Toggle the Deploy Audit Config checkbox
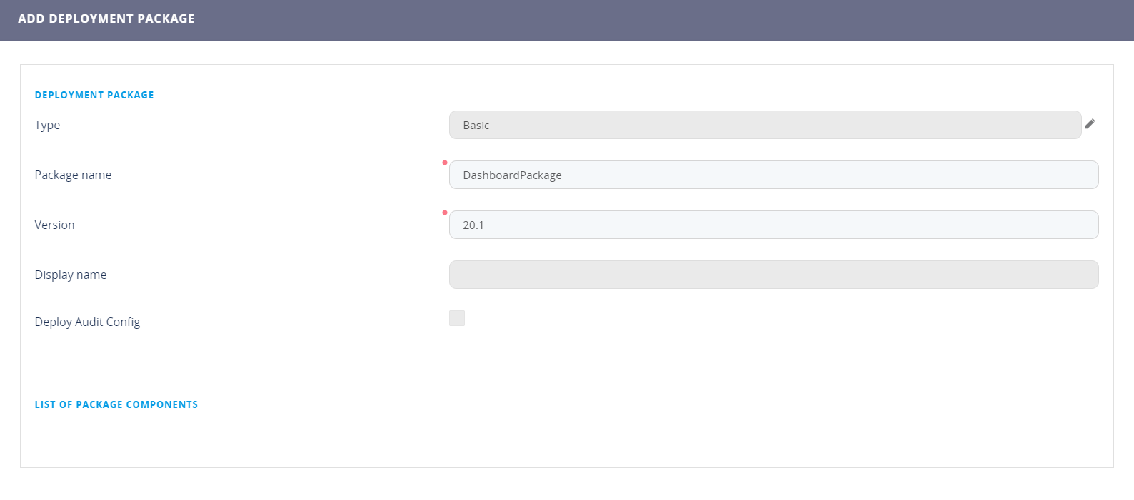The width and height of the screenshot is (1134, 500). 457,318
